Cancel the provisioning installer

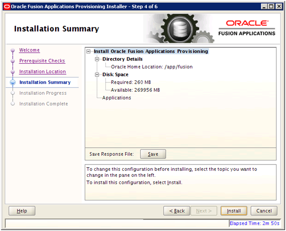(264, 211)
